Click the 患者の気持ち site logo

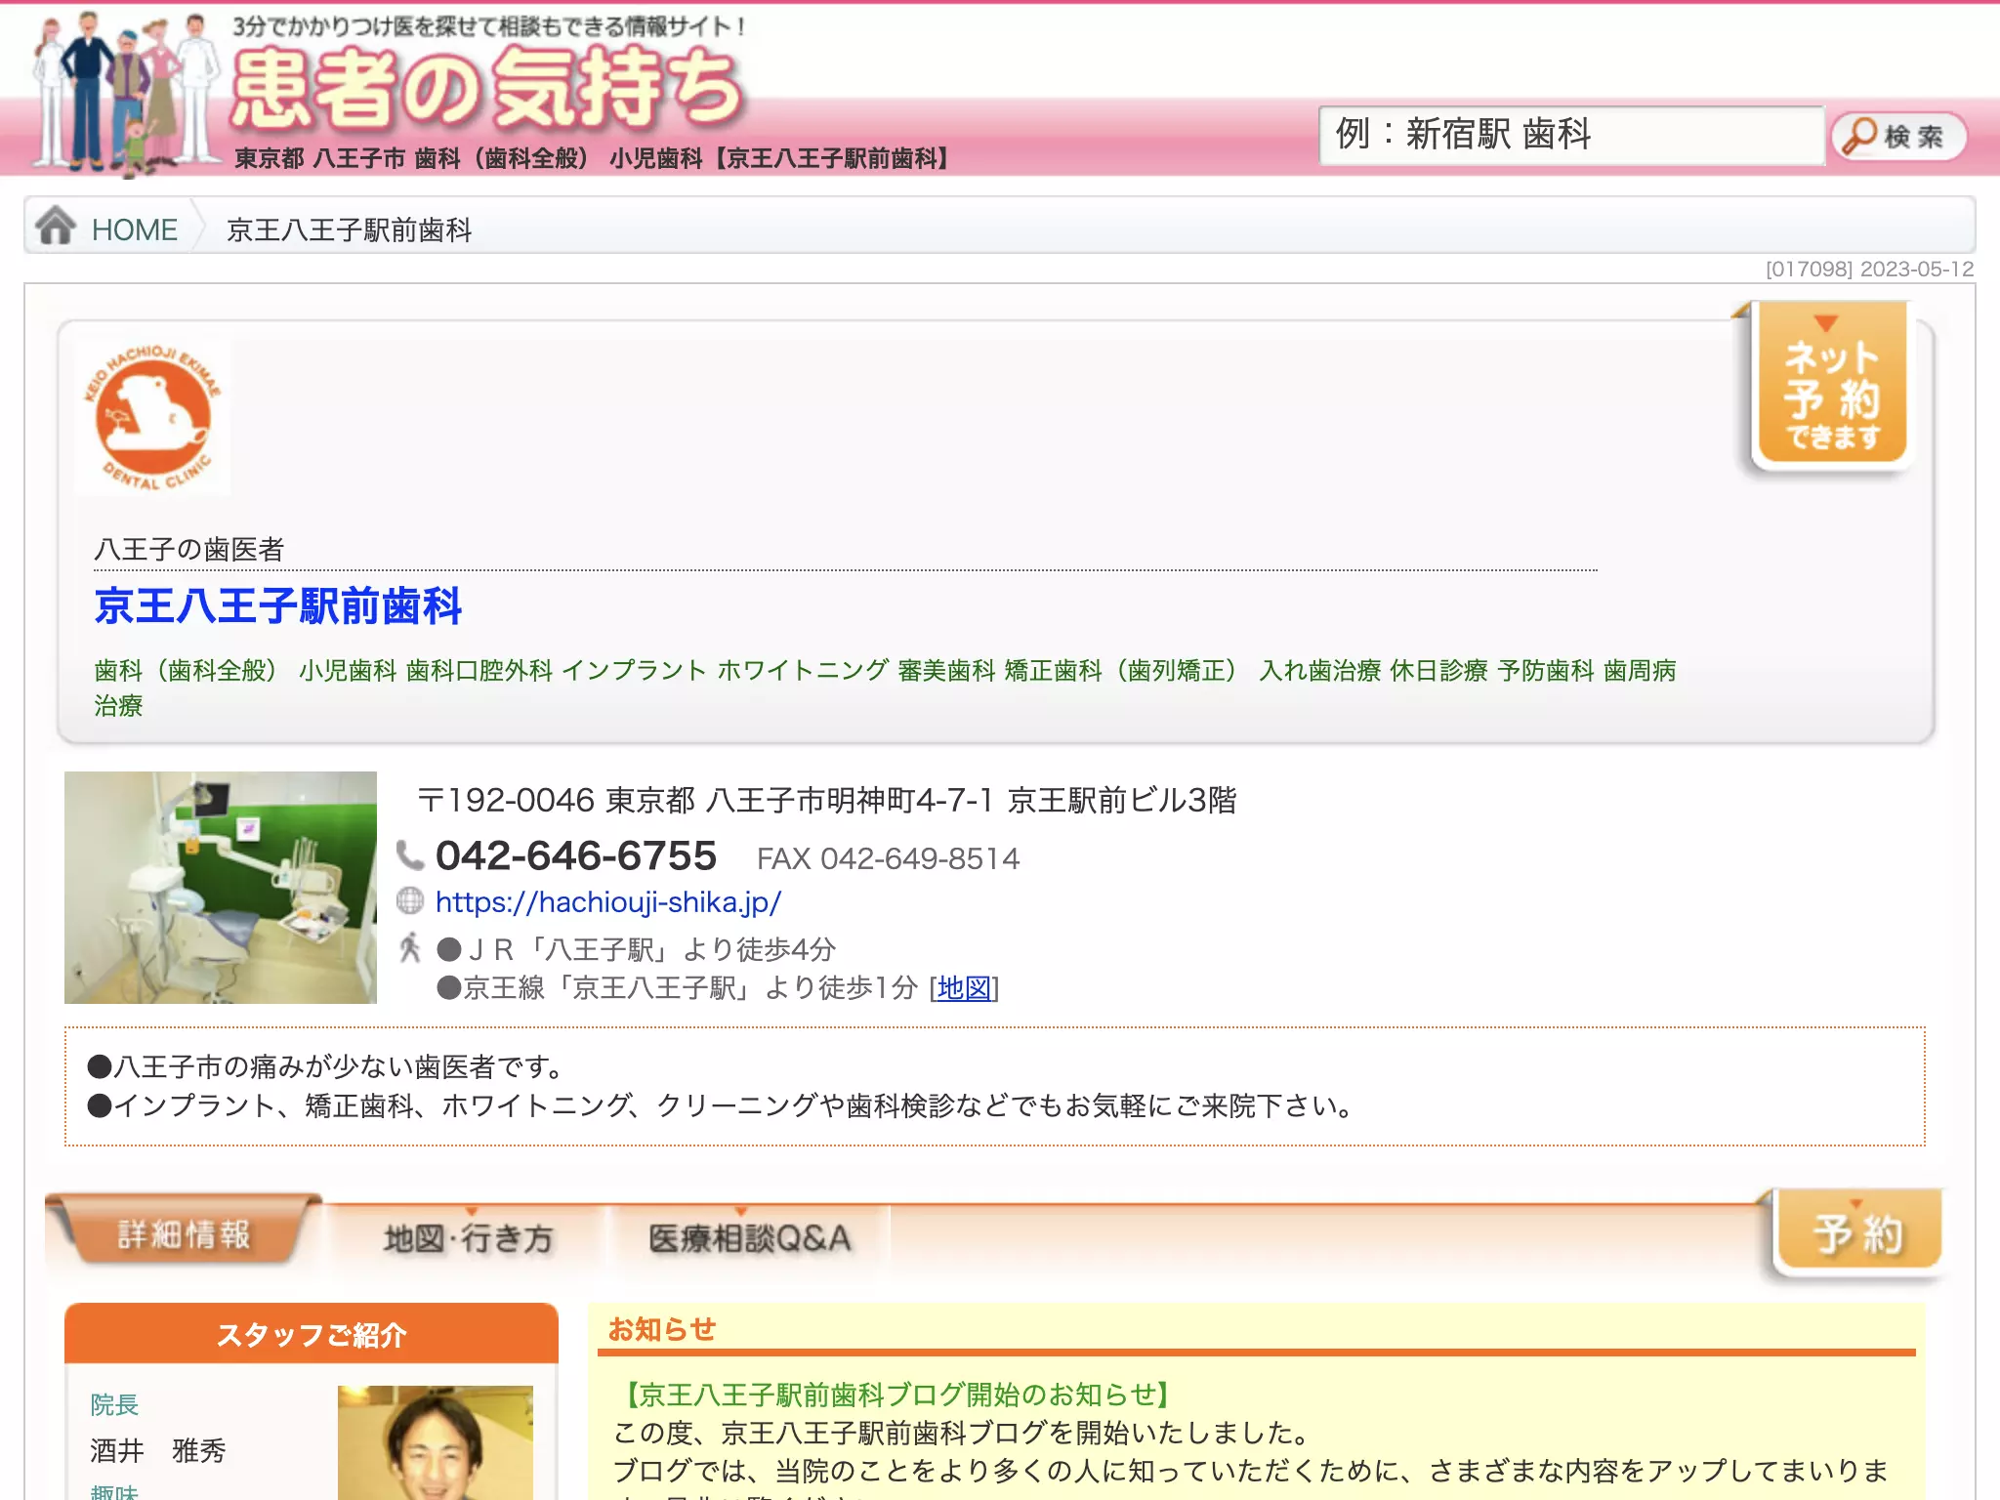click(486, 90)
